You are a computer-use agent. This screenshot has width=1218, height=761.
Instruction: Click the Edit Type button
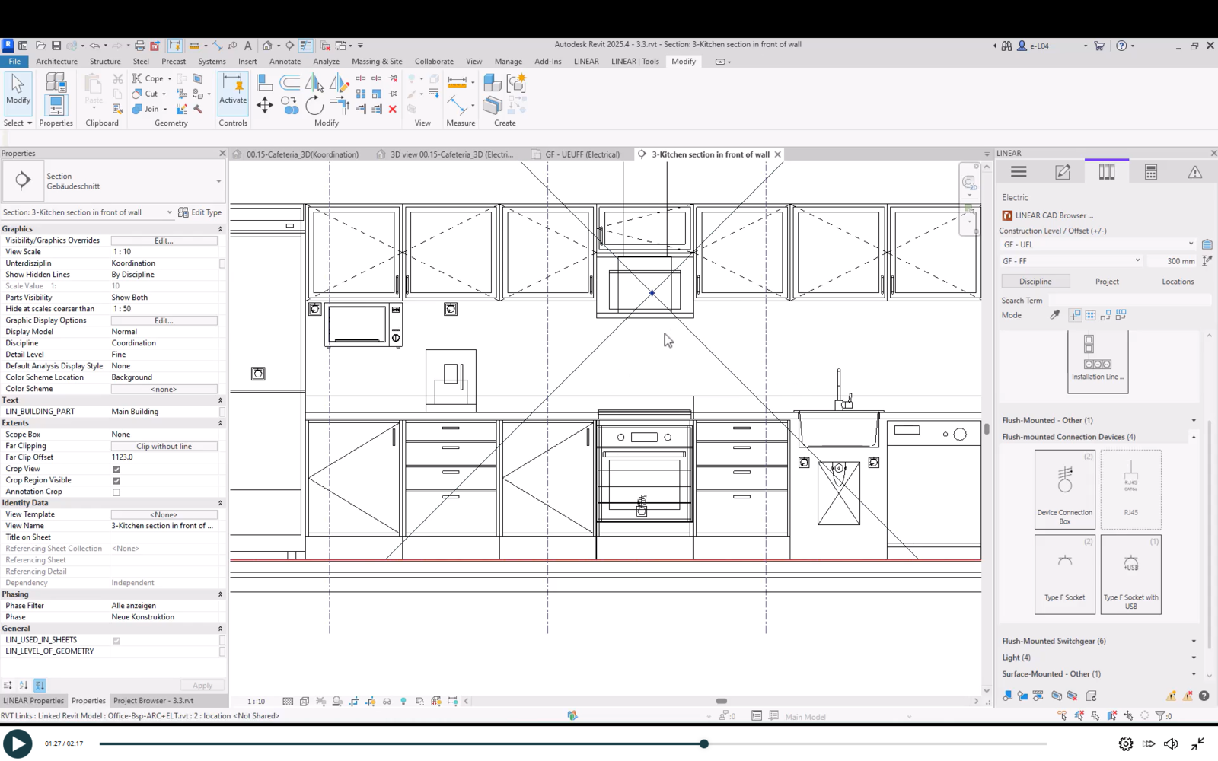(200, 212)
